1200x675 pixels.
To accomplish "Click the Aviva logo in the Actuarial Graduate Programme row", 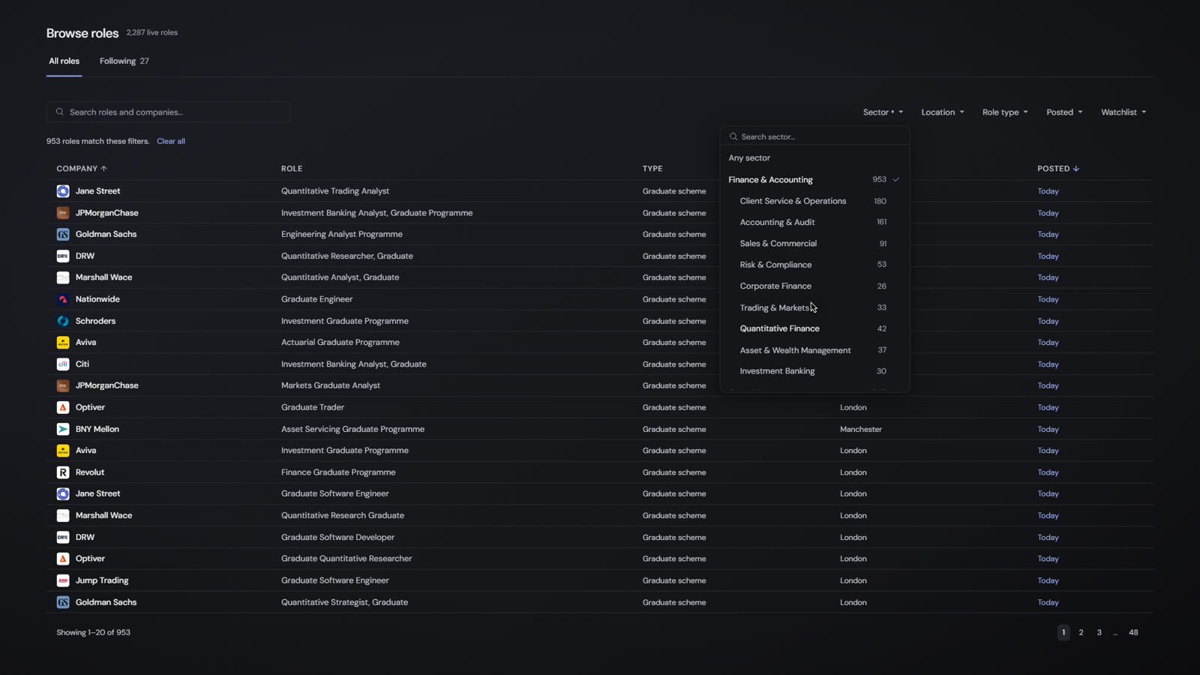I will [x=63, y=342].
